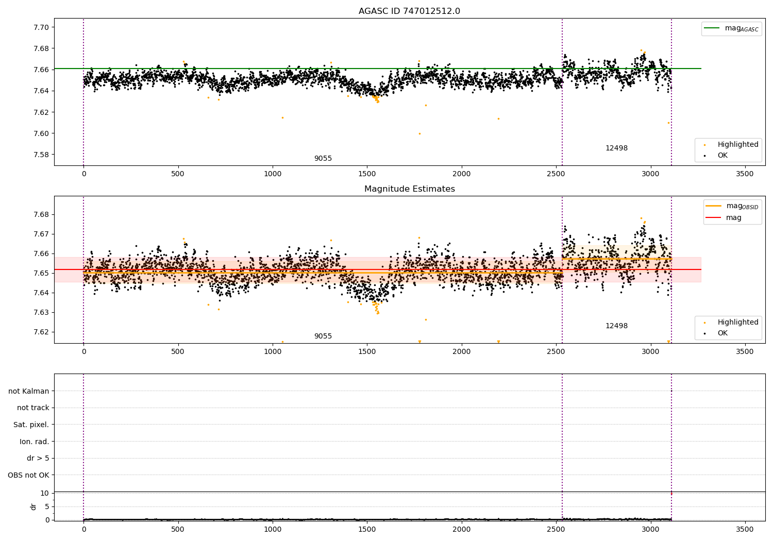Image resolution: width=773 pixels, height=541 pixels.
Task: Click the 'Sat. pixel.' row label
Action: pos(31,425)
